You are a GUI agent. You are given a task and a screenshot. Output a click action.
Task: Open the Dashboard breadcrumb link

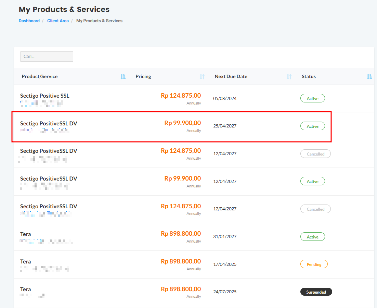tap(29, 21)
